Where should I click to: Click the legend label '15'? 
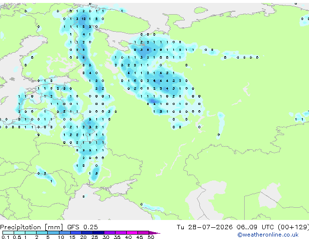tap(72, 237)
